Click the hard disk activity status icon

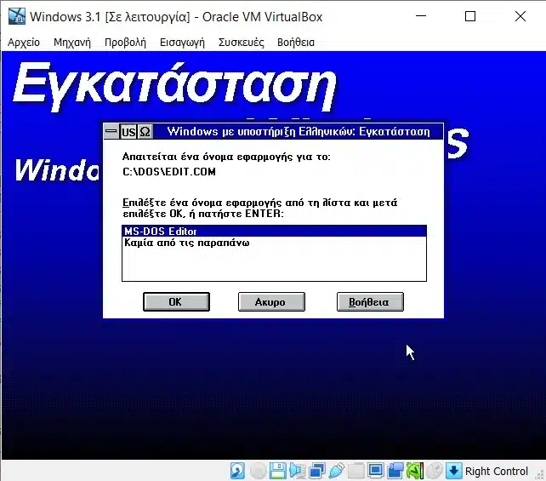coord(237,472)
